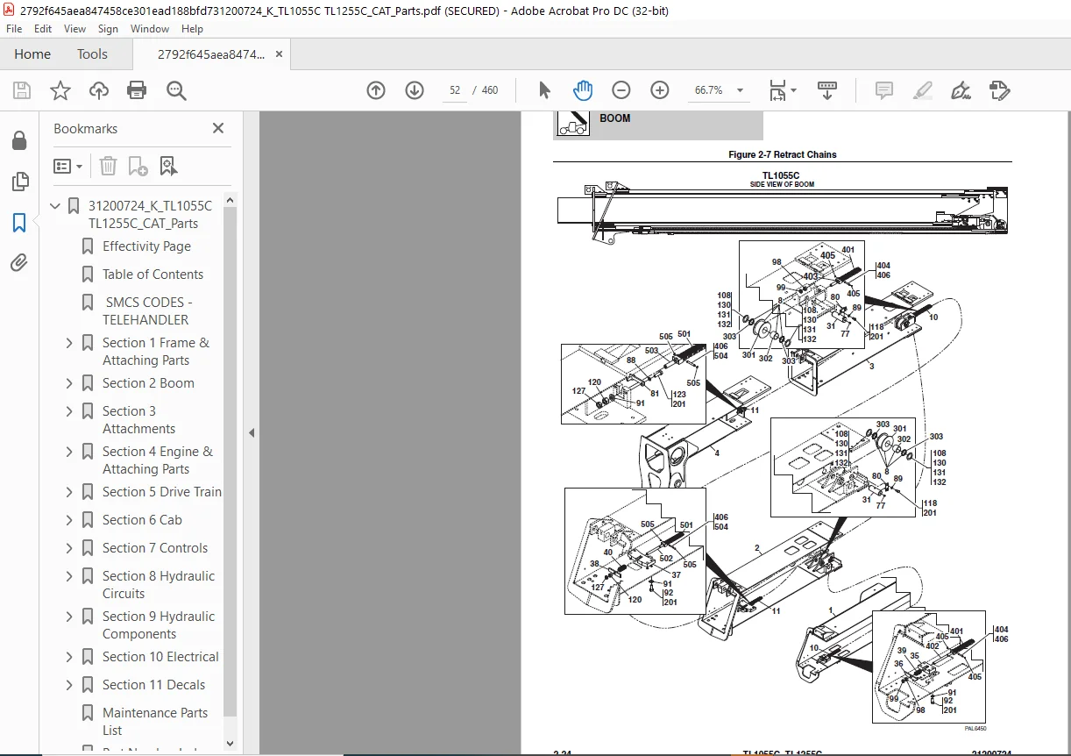Screen dimensions: 1071x756
Task: Go to previous page arrow icon
Action: (376, 90)
